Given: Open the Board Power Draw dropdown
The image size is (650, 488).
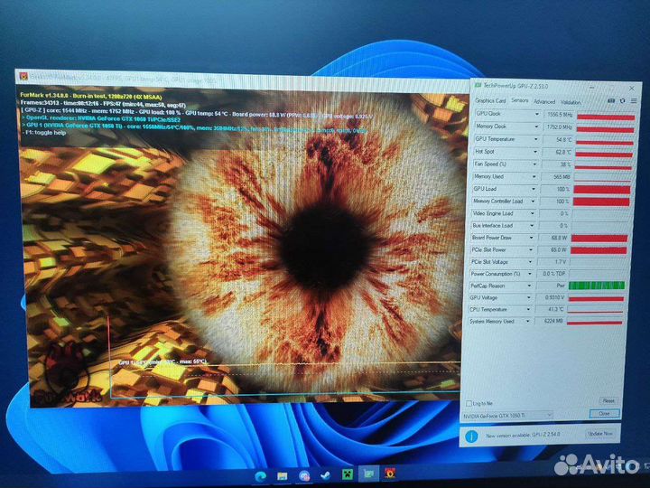Looking at the screenshot, I should 532,238.
